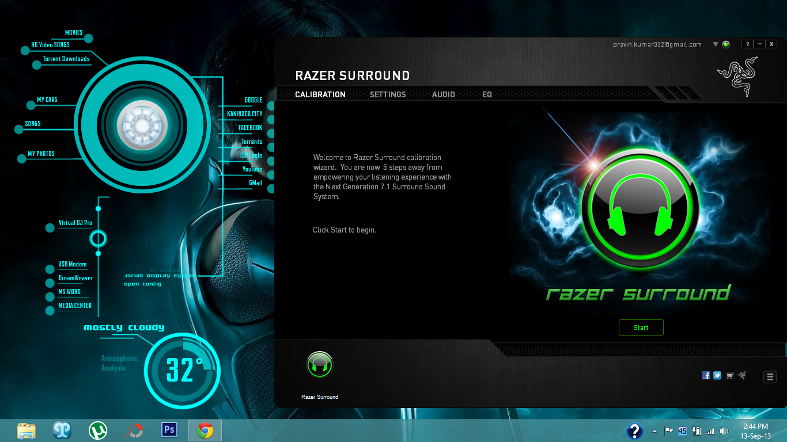Toggle the green online status indicator

[x=725, y=44]
